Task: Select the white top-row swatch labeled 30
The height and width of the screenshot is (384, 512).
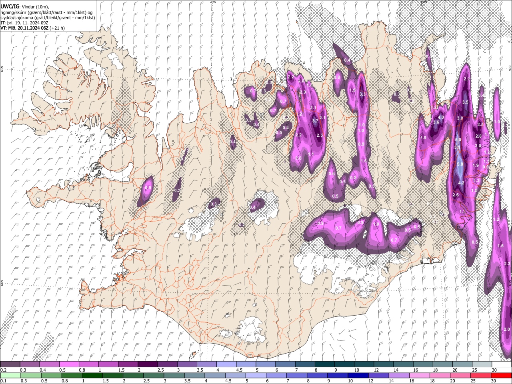Action: coord(502,364)
